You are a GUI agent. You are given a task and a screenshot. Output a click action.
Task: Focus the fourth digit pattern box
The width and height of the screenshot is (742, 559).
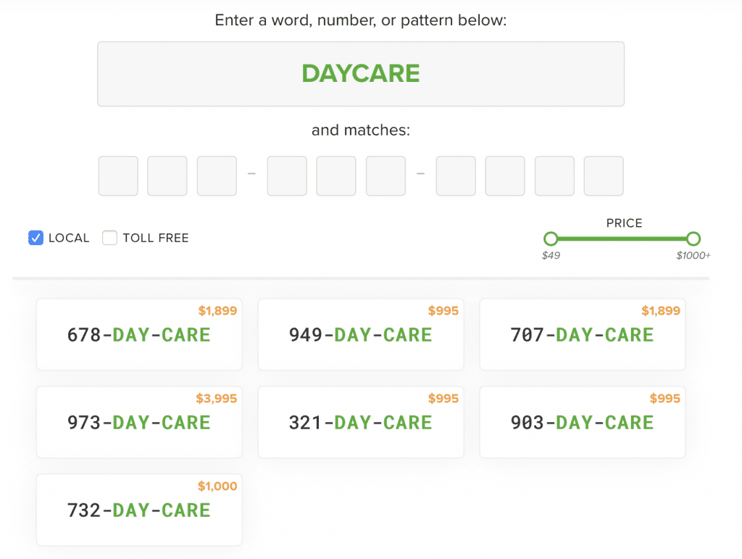coord(287,176)
